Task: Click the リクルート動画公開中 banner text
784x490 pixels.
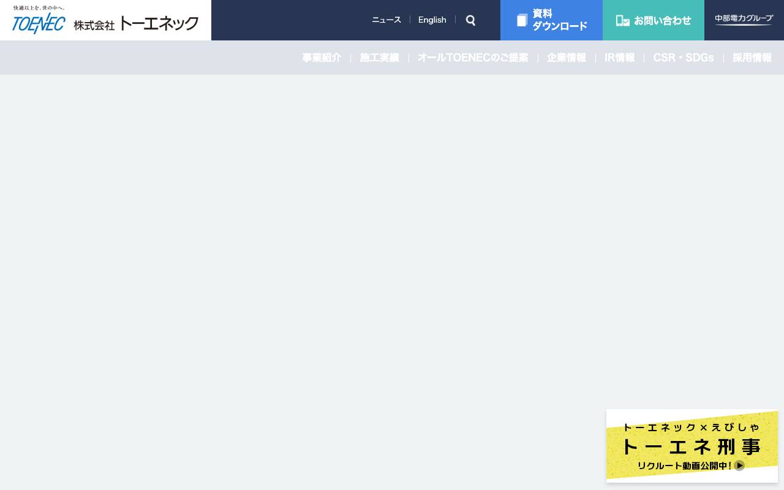Action: pyautogui.click(x=685, y=466)
